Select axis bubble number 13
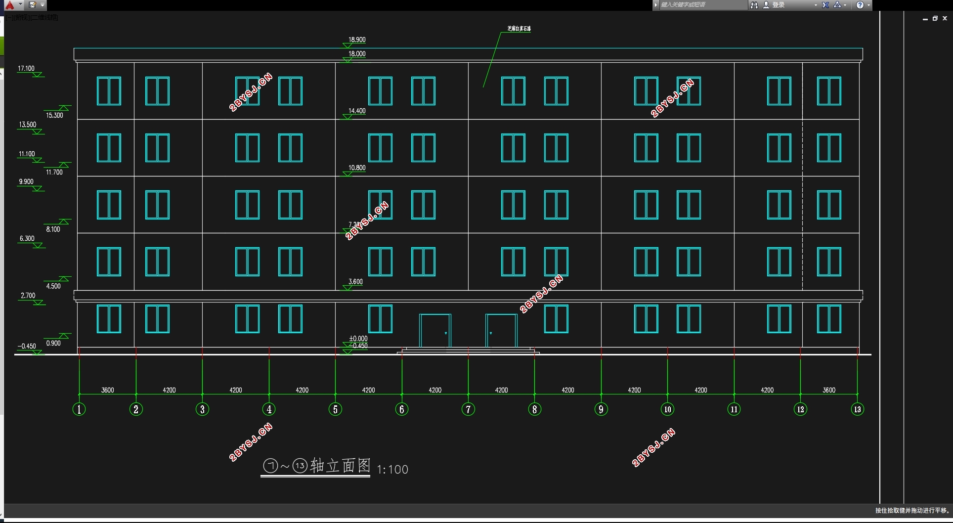Screen dimensions: 953x523 [x=857, y=409]
